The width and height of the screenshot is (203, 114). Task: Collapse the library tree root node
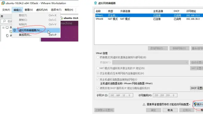click(x=3, y=28)
